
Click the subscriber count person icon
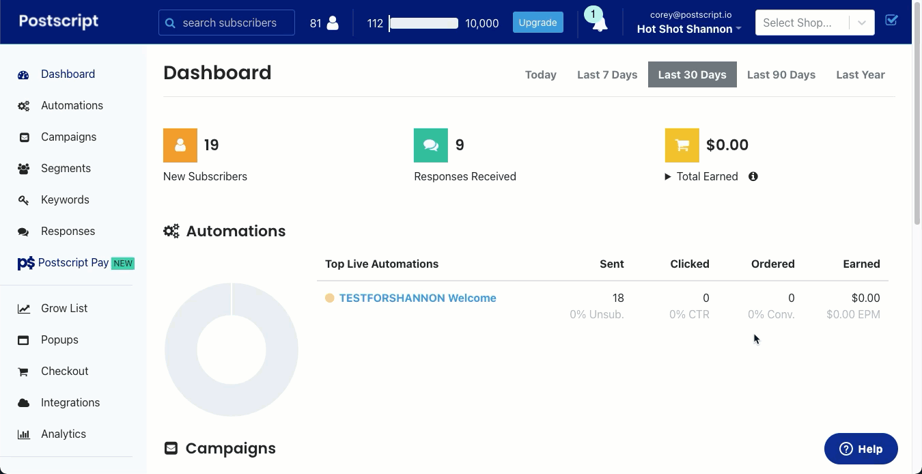pyautogui.click(x=333, y=23)
